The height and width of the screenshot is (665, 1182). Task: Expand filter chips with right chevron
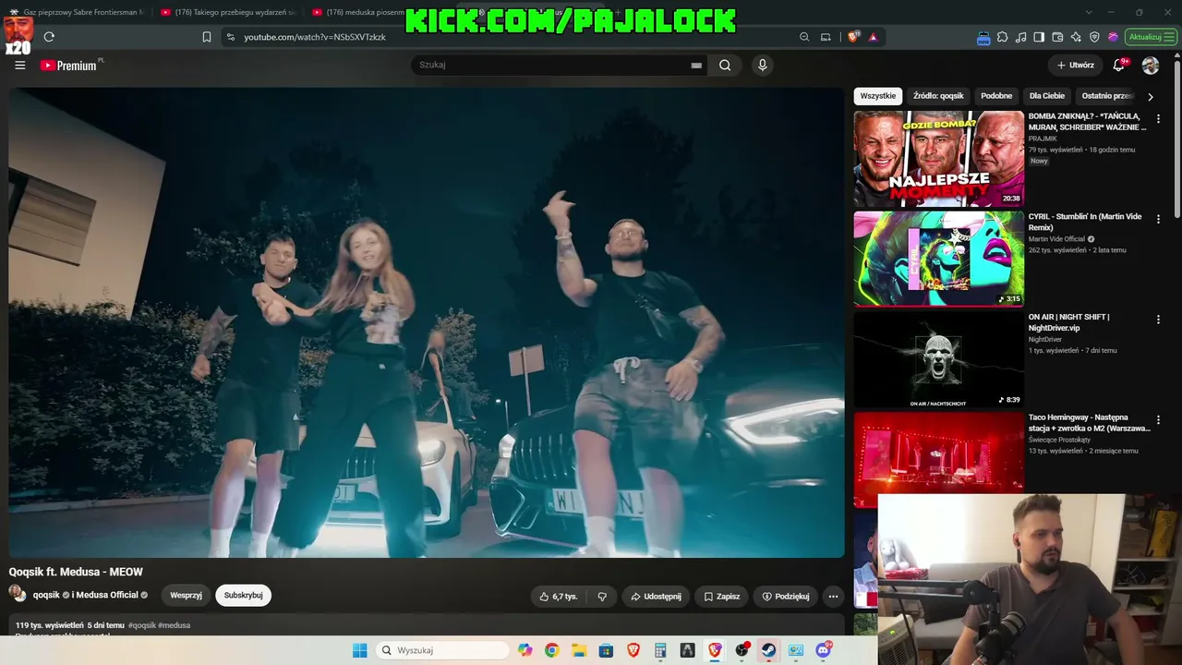[x=1150, y=96]
